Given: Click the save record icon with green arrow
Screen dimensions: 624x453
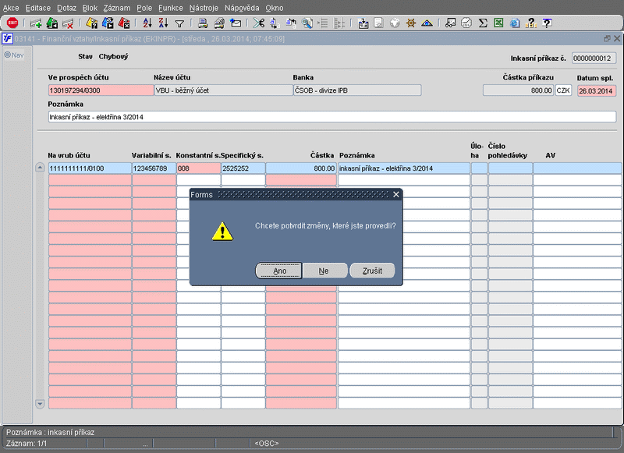Looking at the screenshot, I should [51, 23].
